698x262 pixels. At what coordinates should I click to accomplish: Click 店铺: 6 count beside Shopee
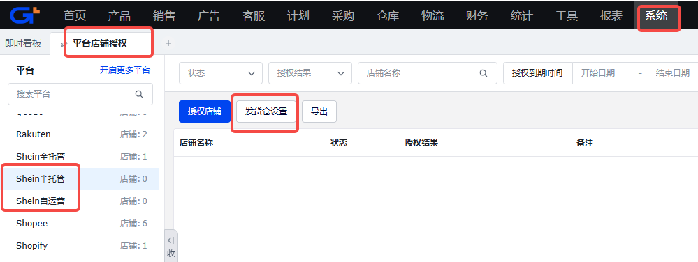coord(133,224)
